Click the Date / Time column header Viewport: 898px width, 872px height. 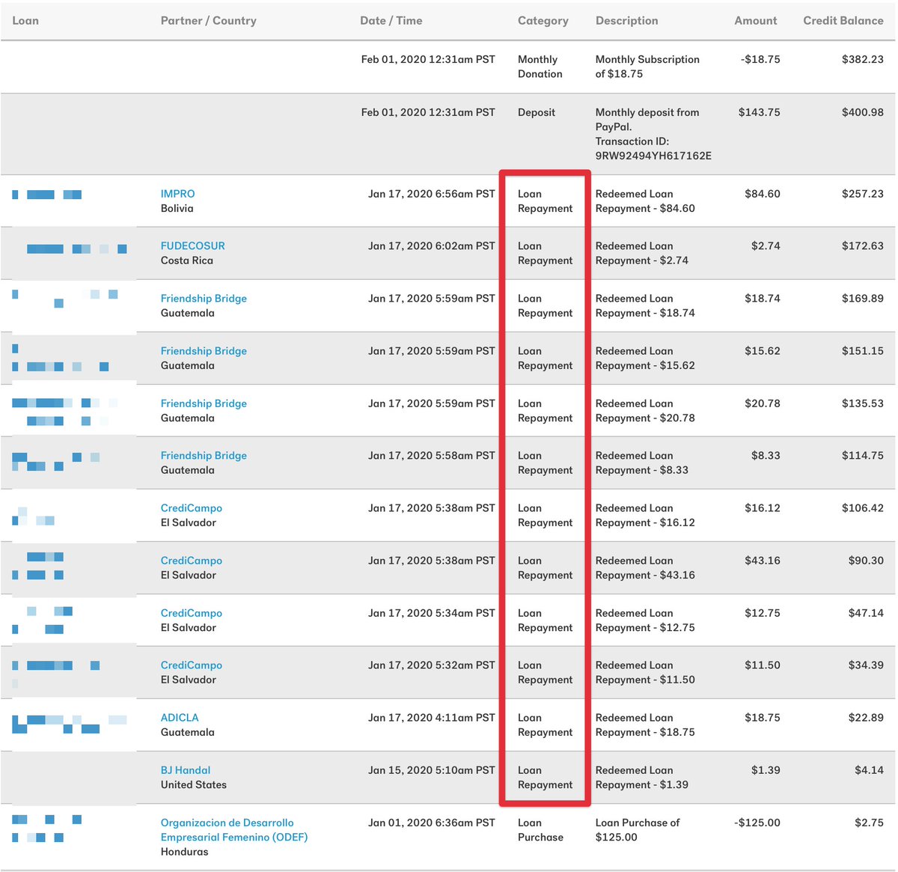(x=391, y=20)
